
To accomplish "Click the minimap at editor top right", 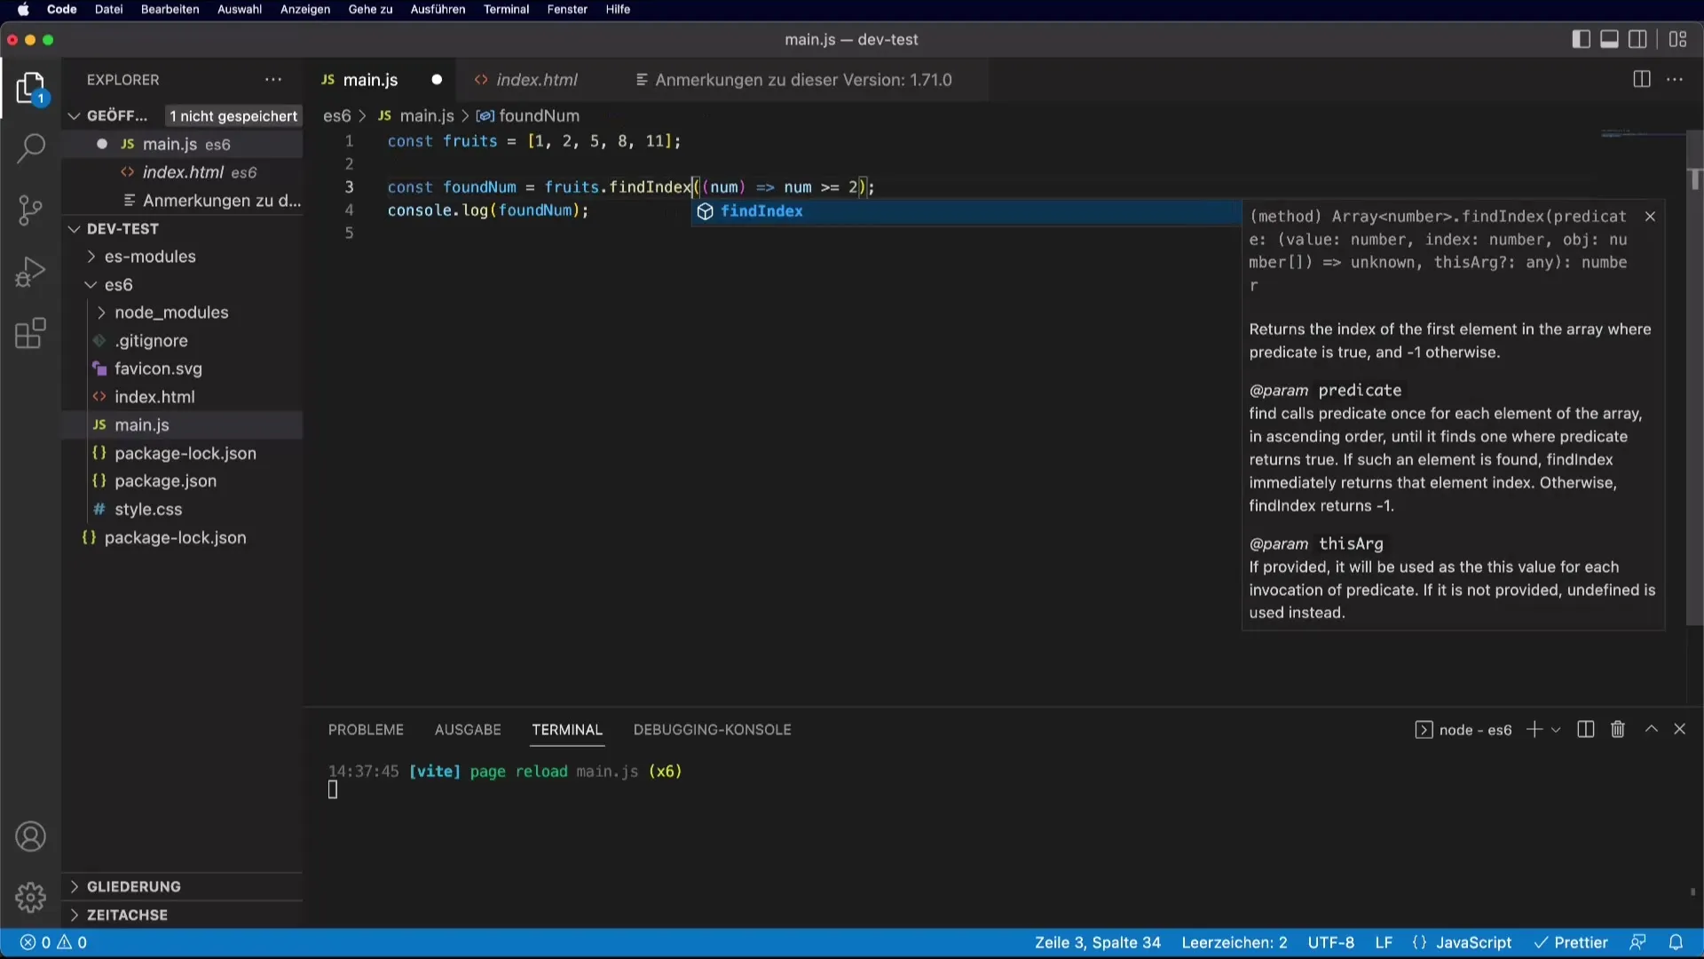I will 1642,134.
